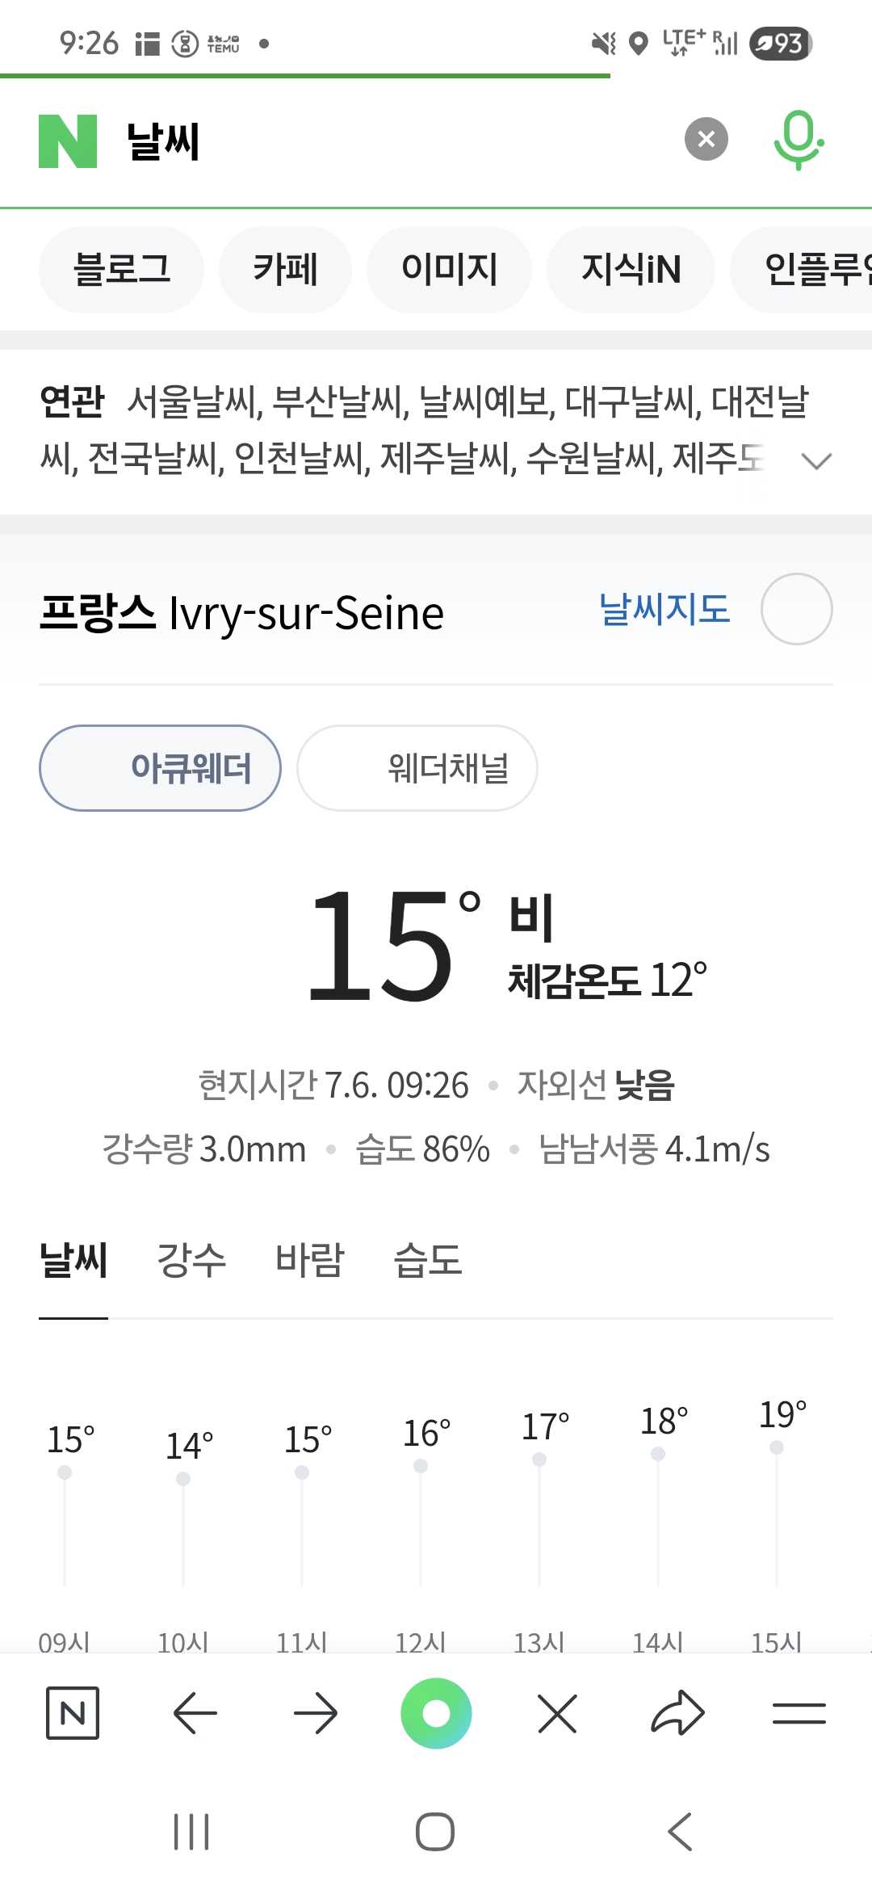Image resolution: width=872 pixels, height=1890 pixels.
Task: Switch to the 강수 forecast tab
Action: (191, 1260)
